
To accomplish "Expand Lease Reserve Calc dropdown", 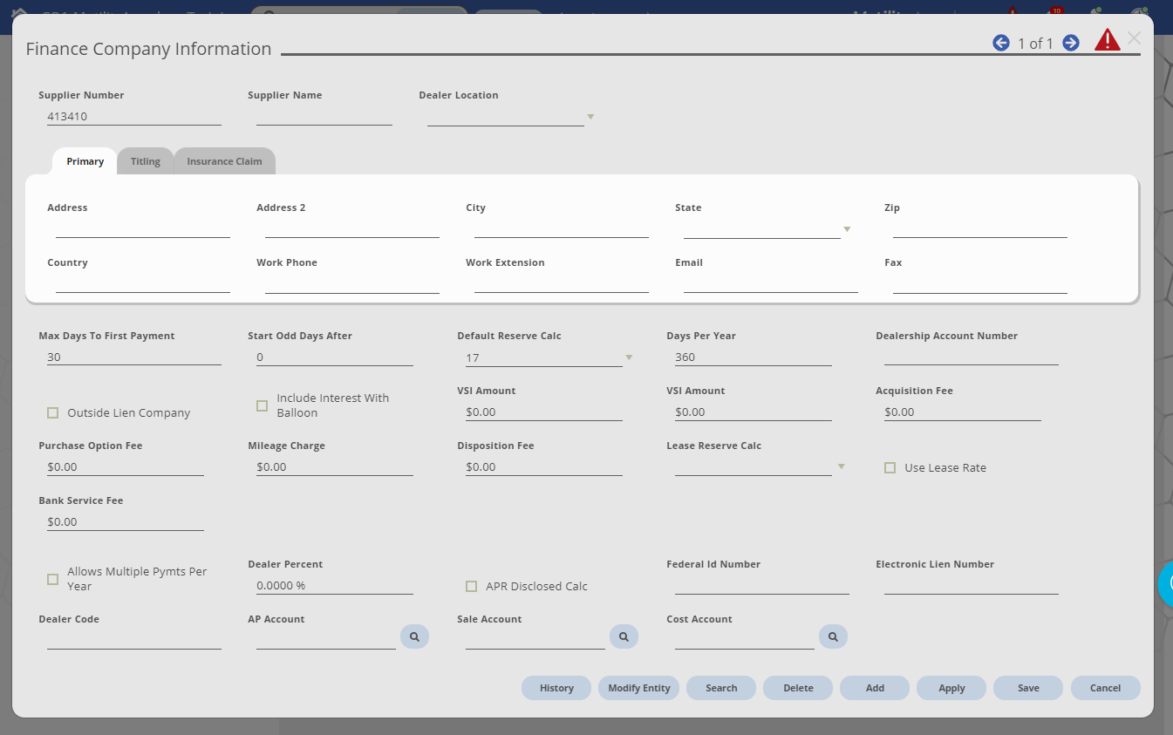I will [x=841, y=466].
